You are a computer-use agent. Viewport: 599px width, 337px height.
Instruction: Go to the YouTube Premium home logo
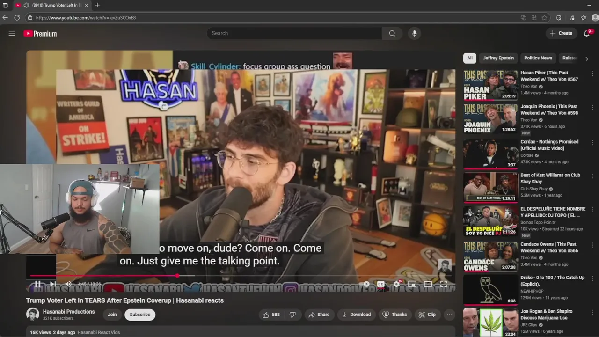(x=40, y=34)
